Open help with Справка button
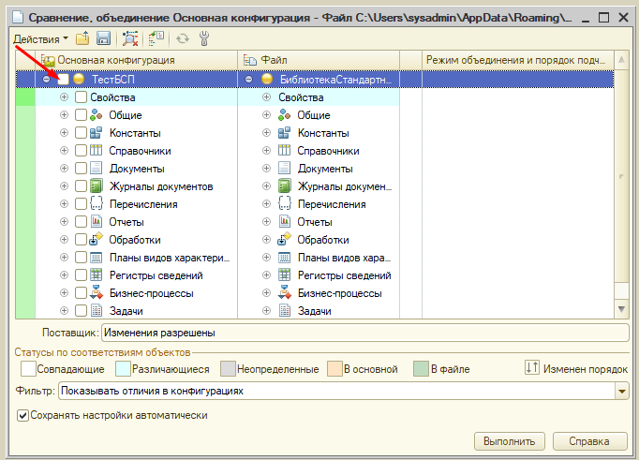This screenshot has height=460, width=639. tap(589, 441)
